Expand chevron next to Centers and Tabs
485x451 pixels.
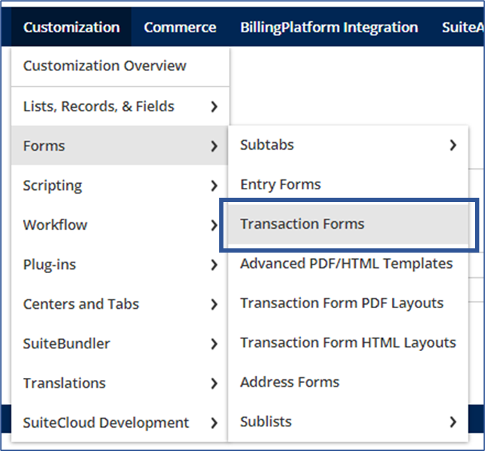pyautogui.click(x=214, y=305)
